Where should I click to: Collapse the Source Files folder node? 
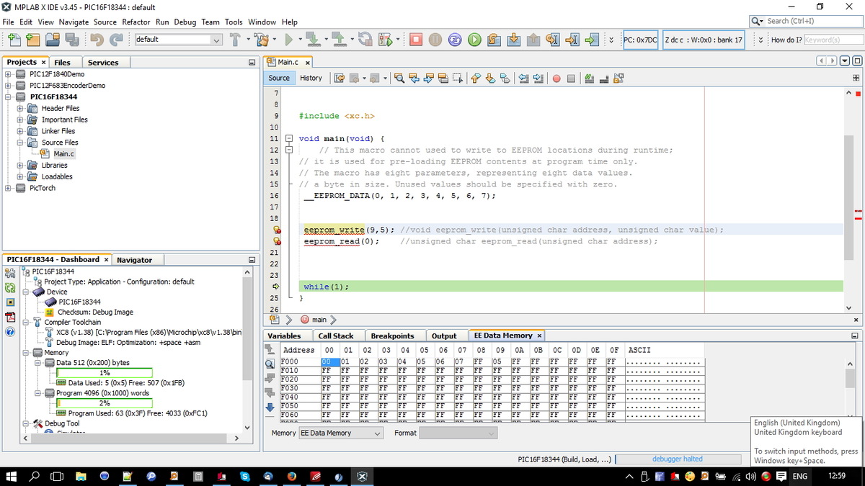click(x=19, y=143)
